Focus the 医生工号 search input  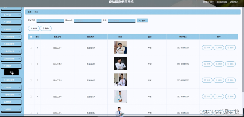click(x=50, y=21)
